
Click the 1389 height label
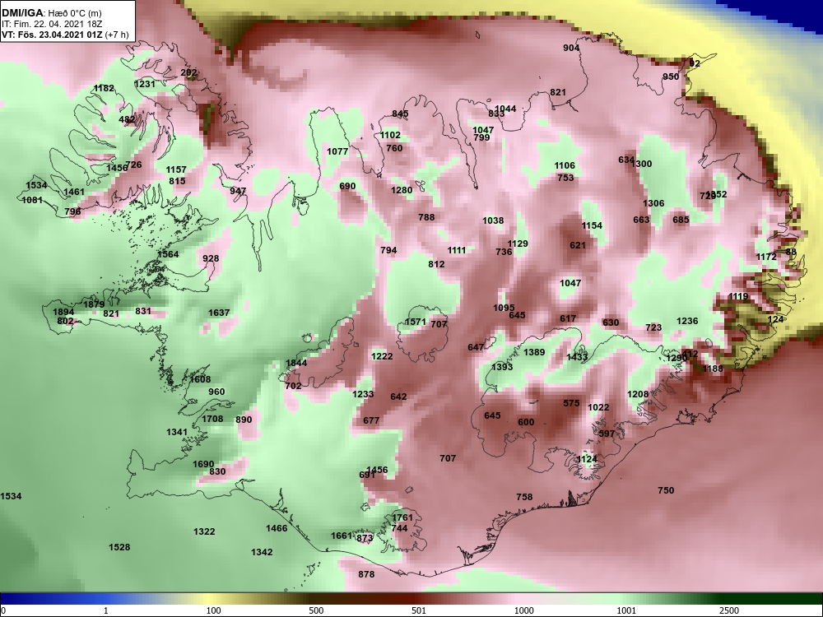pos(534,352)
